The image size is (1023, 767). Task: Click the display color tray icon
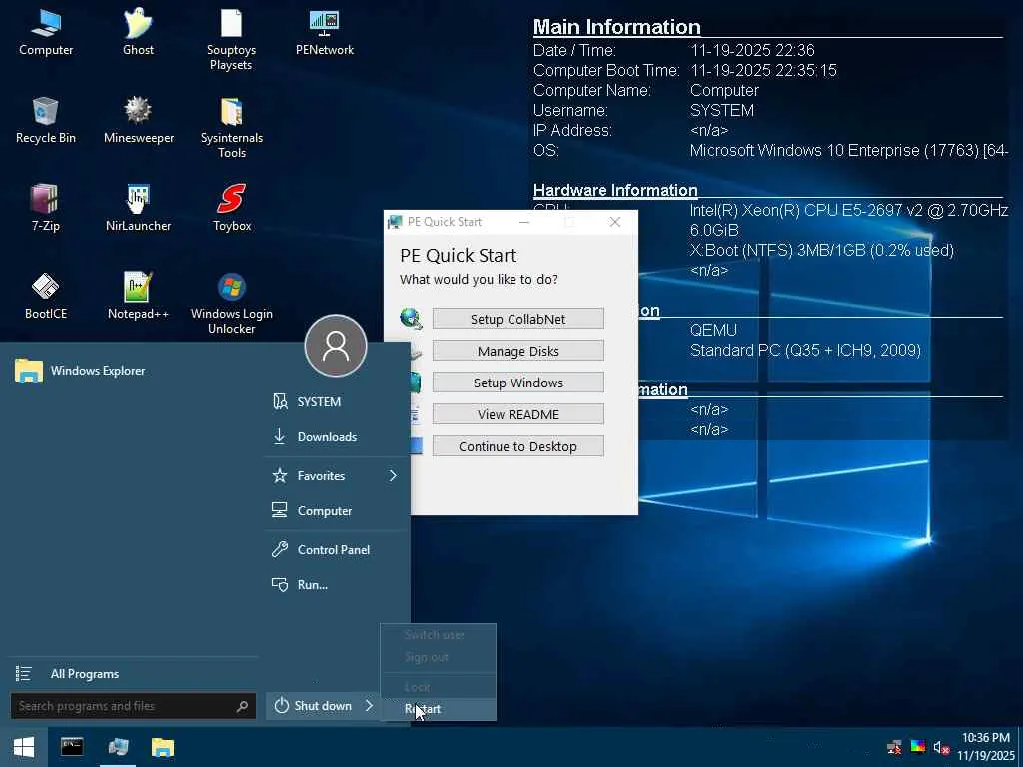point(918,747)
